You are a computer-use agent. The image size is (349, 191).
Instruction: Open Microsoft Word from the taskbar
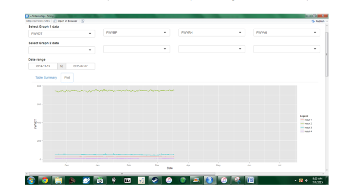click(251, 180)
